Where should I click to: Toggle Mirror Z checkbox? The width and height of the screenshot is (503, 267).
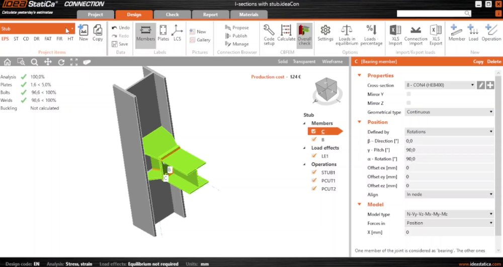coord(408,103)
